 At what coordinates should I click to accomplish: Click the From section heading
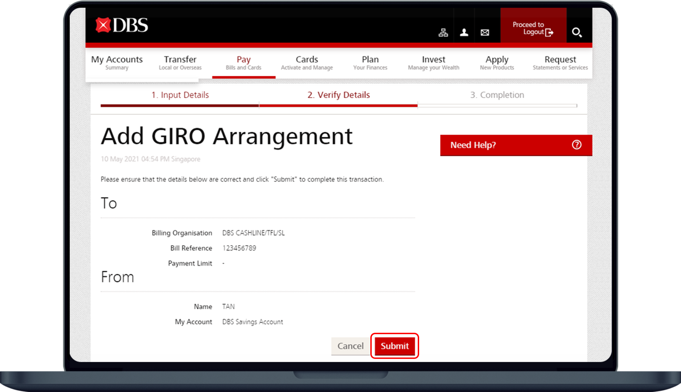(118, 277)
